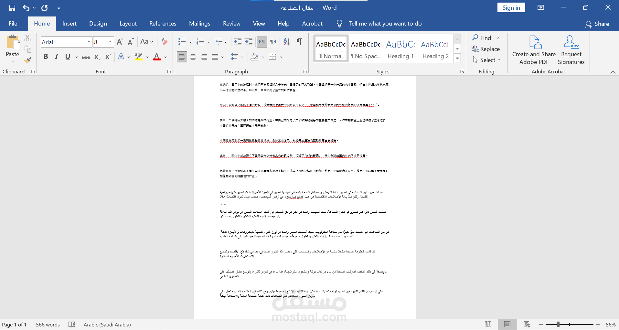Click the red font color swatch

click(x=157, y=57)
